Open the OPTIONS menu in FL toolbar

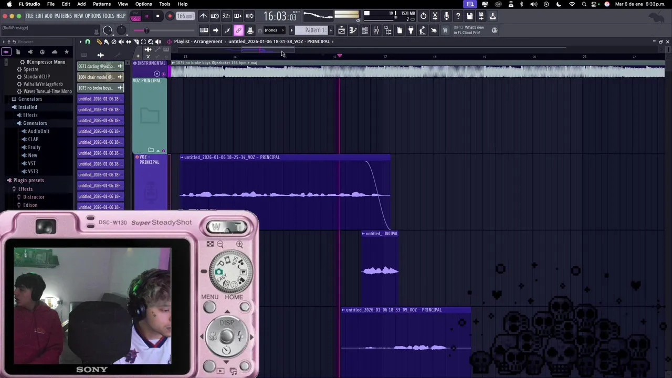(93, 16)
